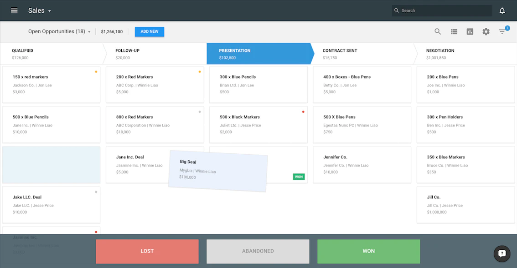This screenshot has width=517, height=268.
Task: Click the $1,266,100 total amount
Action: [x=112, y=31]
